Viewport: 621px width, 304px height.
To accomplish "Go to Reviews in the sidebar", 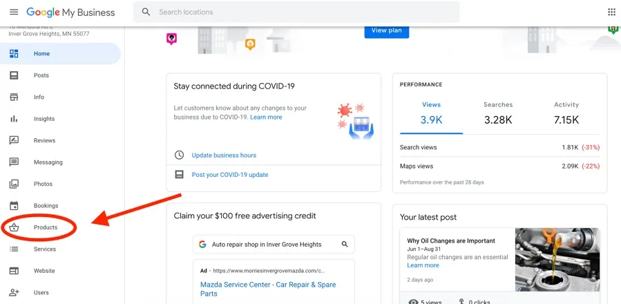I will pyautogui.click(x=60, y=140).
